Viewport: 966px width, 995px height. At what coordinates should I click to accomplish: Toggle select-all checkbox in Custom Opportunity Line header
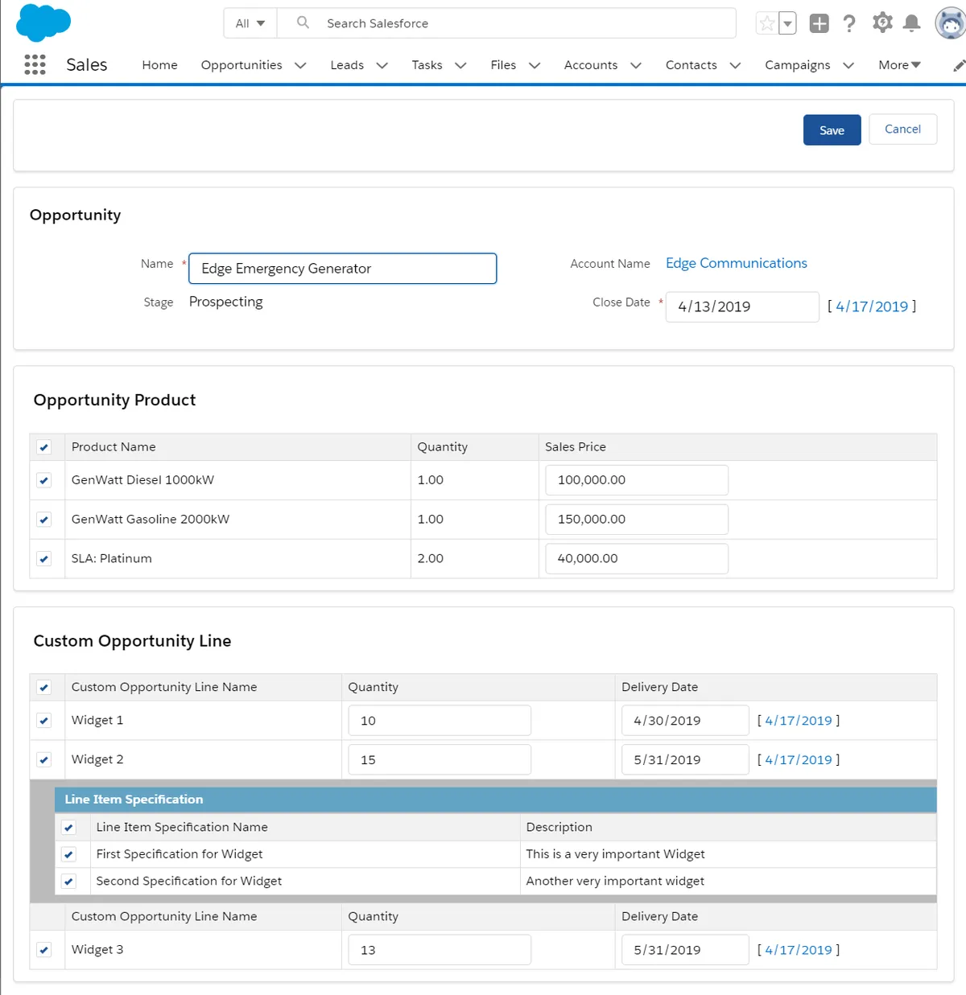44,688
